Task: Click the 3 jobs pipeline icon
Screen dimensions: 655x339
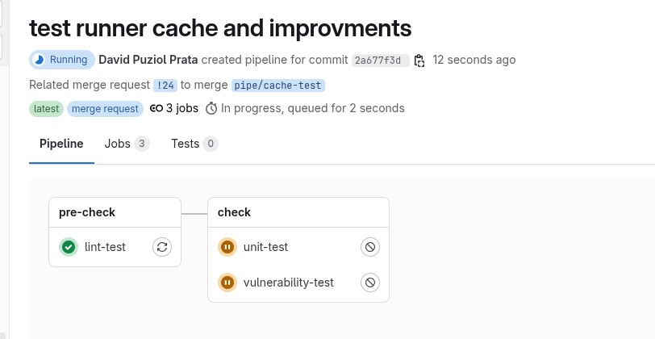Action: 156,108
